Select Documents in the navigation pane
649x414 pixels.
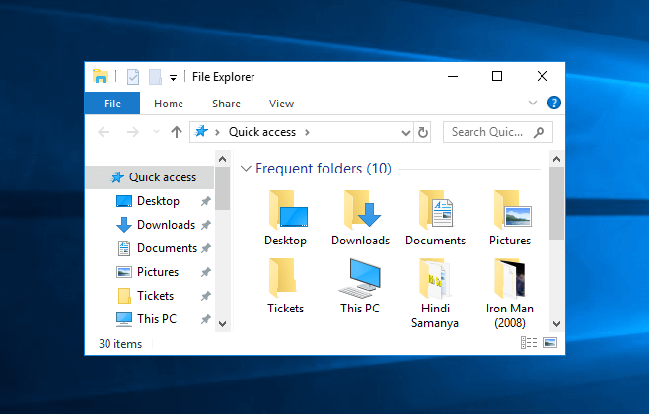pyautogui.click(x=166, y=248)
